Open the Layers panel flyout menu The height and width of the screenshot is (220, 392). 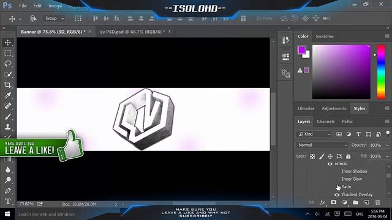[387, 122]
